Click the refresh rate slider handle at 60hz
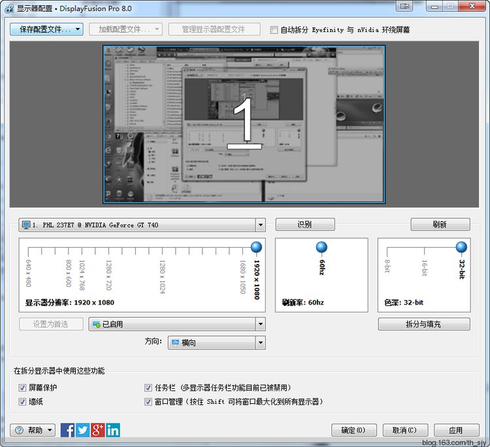Screen dimensions: 490x447 coord(321,247)
